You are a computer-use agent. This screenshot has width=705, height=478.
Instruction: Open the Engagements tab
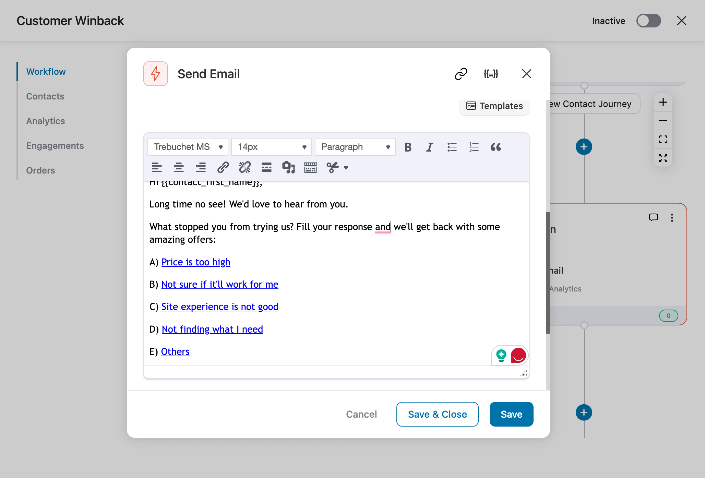pos(55,146)
